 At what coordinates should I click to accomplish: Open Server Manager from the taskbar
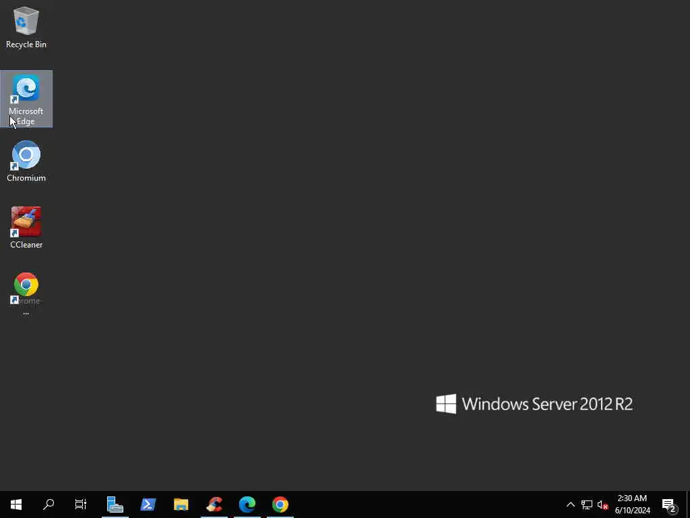click(115, 505)
